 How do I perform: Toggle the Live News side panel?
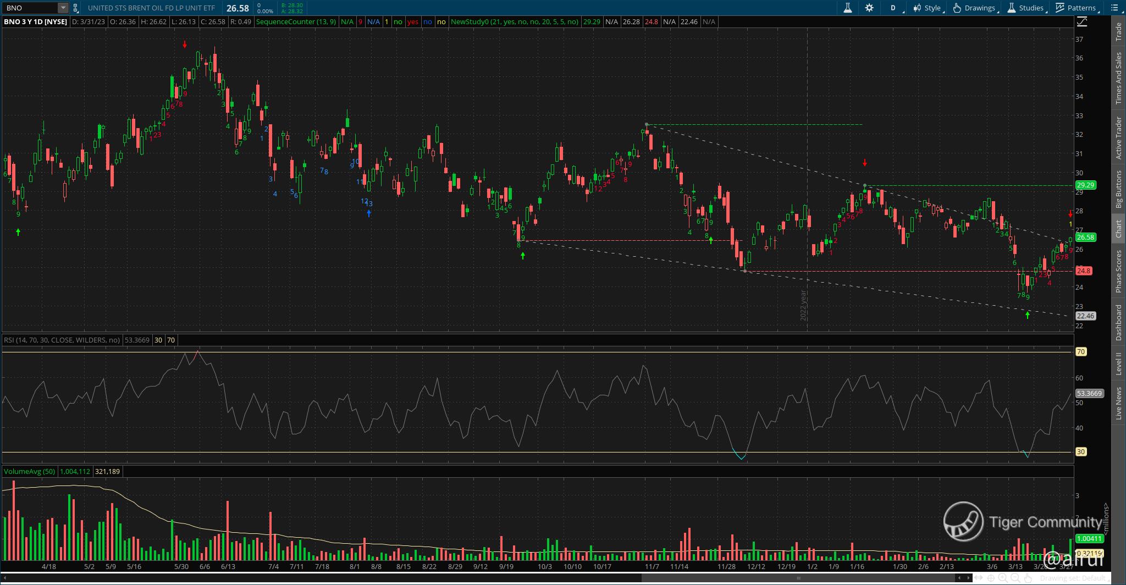pyautogui.click(x=1118, y=403)
